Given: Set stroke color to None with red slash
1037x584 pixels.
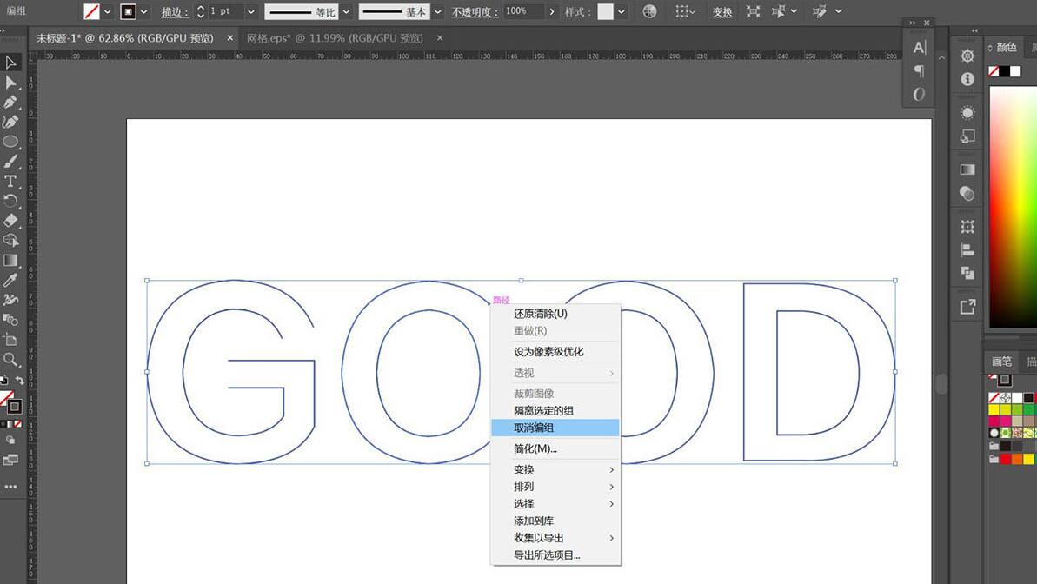Looking at the screenshot, I should 17,423.
